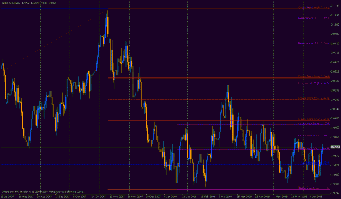Click the 12 Nov 2007 date label
The image size is (341, 199).
pyautogui.click(x=117, y=197)
